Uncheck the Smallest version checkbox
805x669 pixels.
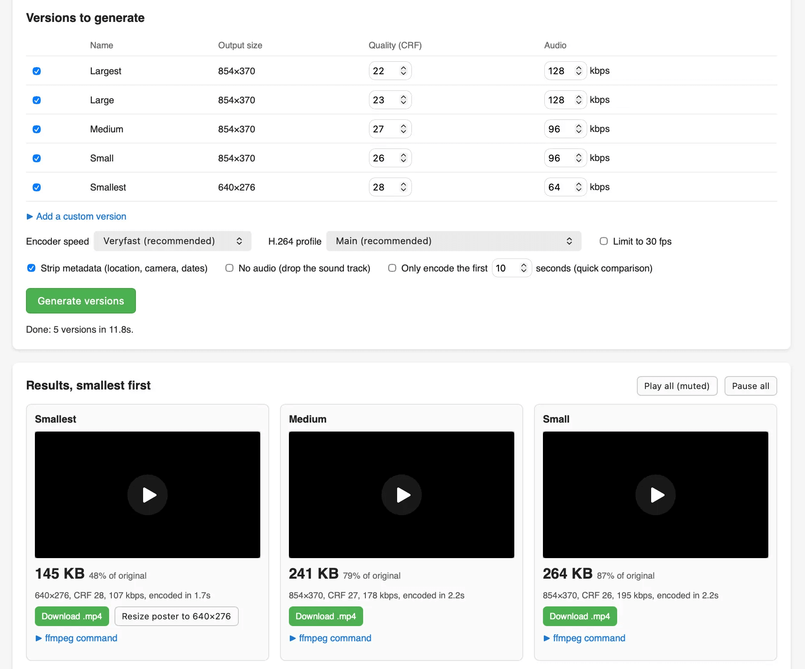37,187
